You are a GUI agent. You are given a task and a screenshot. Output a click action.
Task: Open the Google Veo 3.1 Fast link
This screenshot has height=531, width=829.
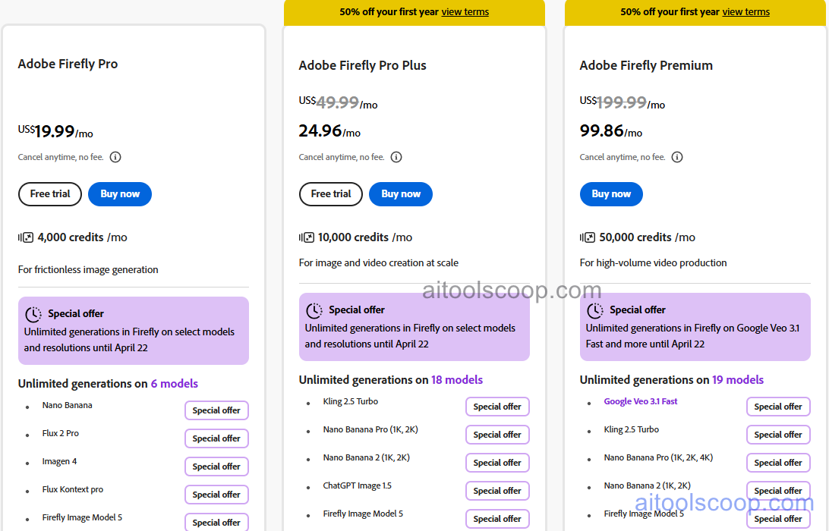click(640, 401)
